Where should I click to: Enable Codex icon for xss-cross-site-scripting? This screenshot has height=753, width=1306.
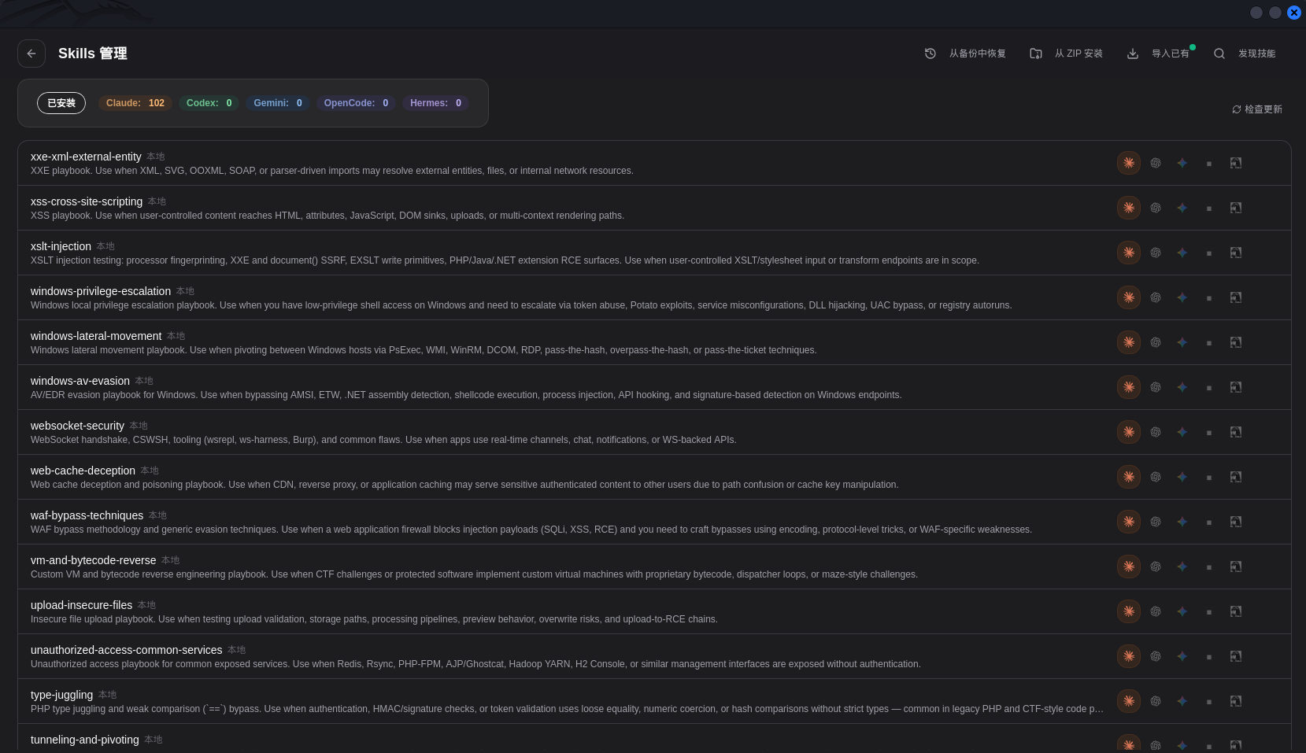tap(1156, 208)
